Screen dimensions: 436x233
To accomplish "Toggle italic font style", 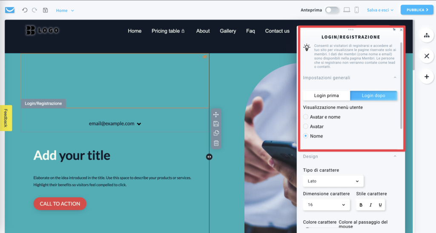I will point(370,205).
